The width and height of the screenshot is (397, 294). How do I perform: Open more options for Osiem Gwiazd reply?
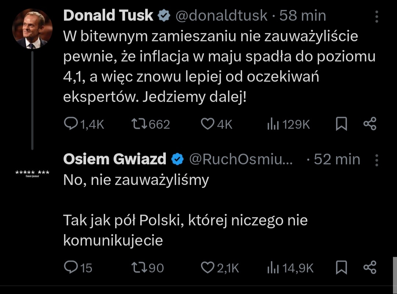click(377, 160)
